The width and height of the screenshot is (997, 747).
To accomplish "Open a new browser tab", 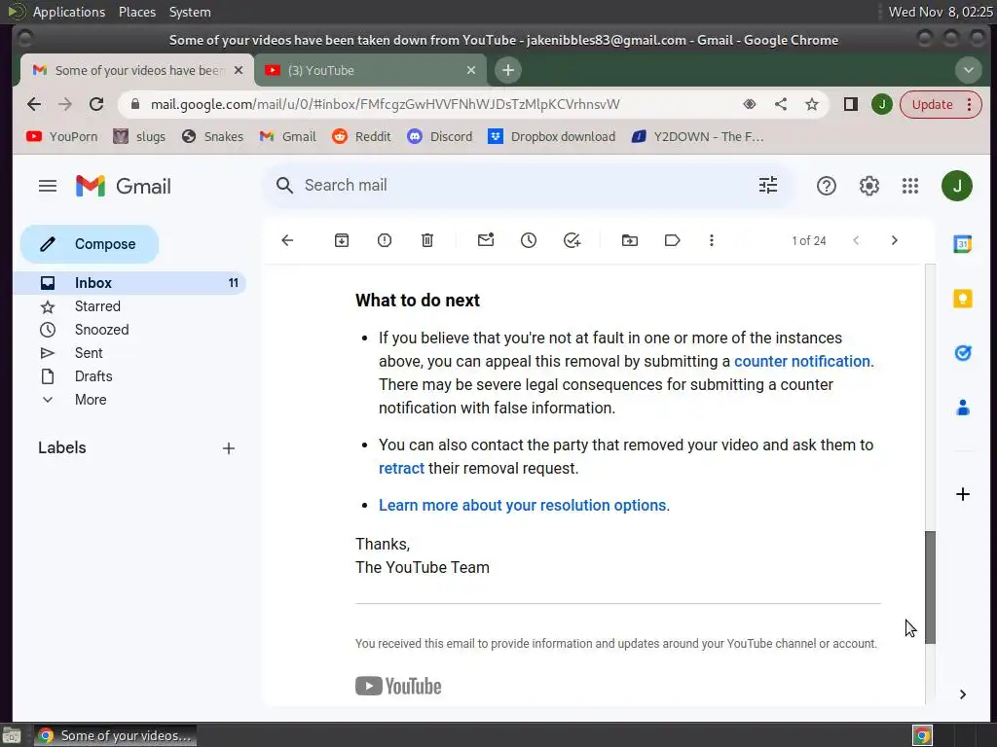I will pos(507,70).
